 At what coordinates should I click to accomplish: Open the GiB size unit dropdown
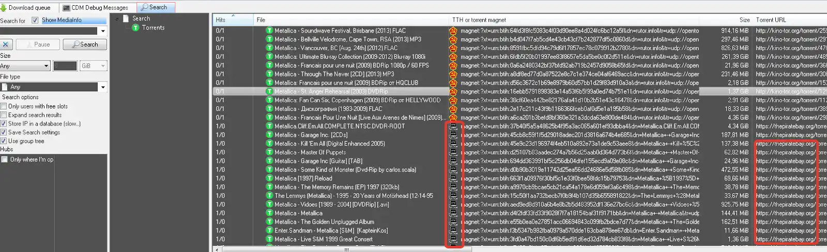point(103,66)
